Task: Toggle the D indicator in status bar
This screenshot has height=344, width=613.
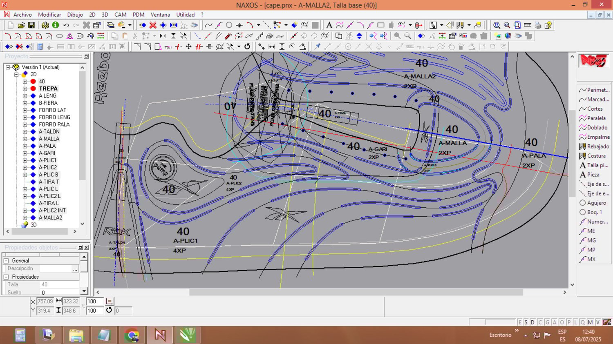Action: click(532, 322)
